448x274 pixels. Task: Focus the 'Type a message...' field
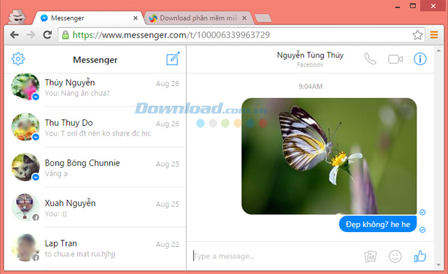274,257
